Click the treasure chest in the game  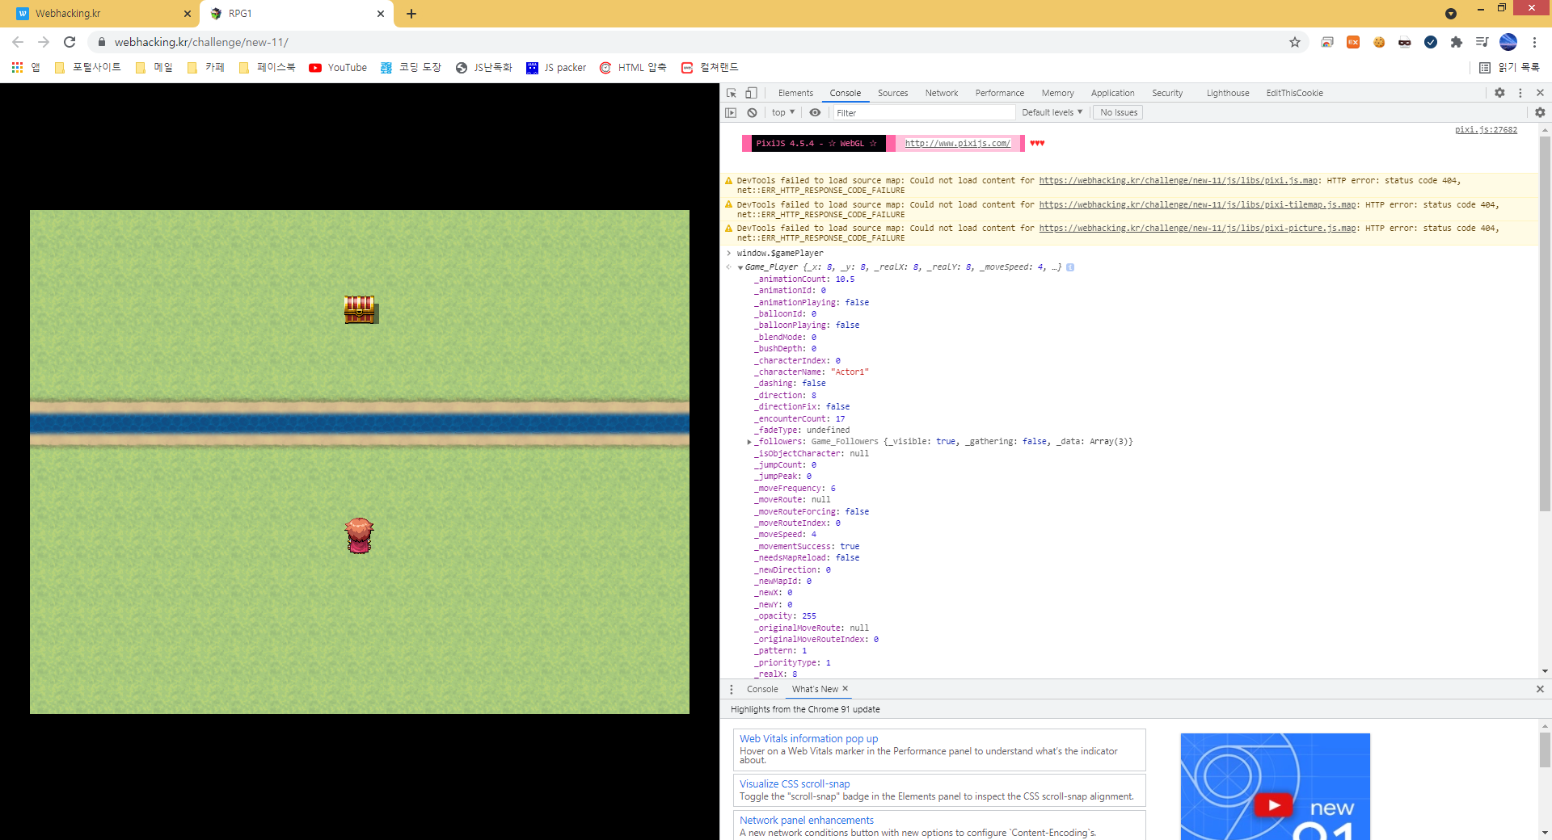(360, 309)
